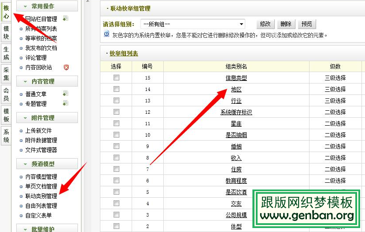Tick the checkbox for row 6 教育程度

tap(116, 181)
